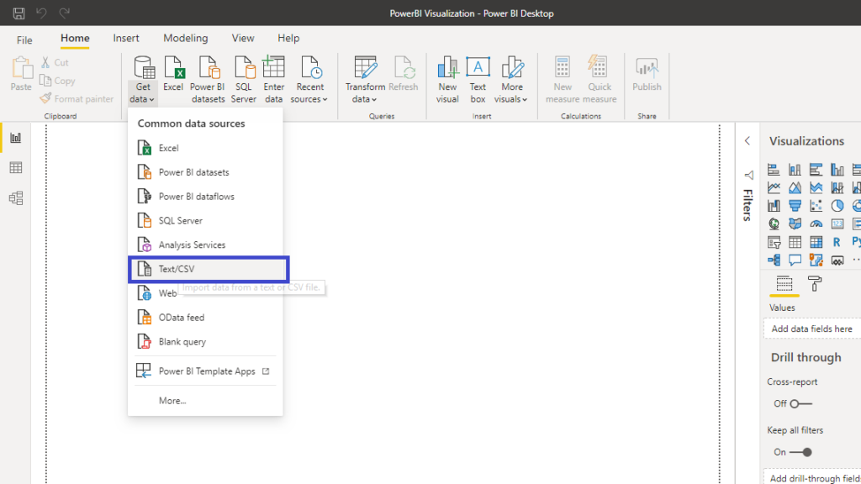Add a New visual

coord(447,80)
